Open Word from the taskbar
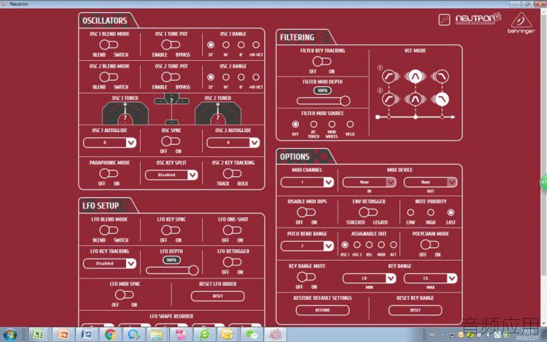547x342 pixels. point(87,335)
